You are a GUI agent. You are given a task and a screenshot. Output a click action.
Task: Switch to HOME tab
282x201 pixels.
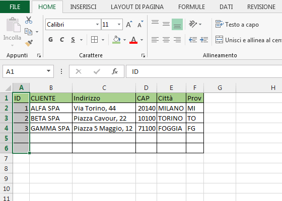pos(47,7)
